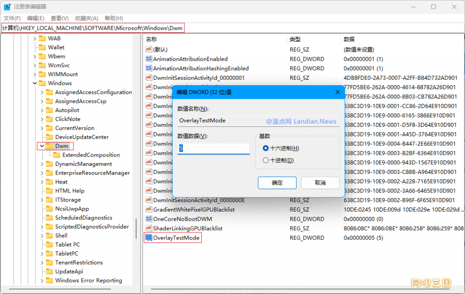Click the Windows folder icon
Screen dimensions: 465x294
point(42,83)
